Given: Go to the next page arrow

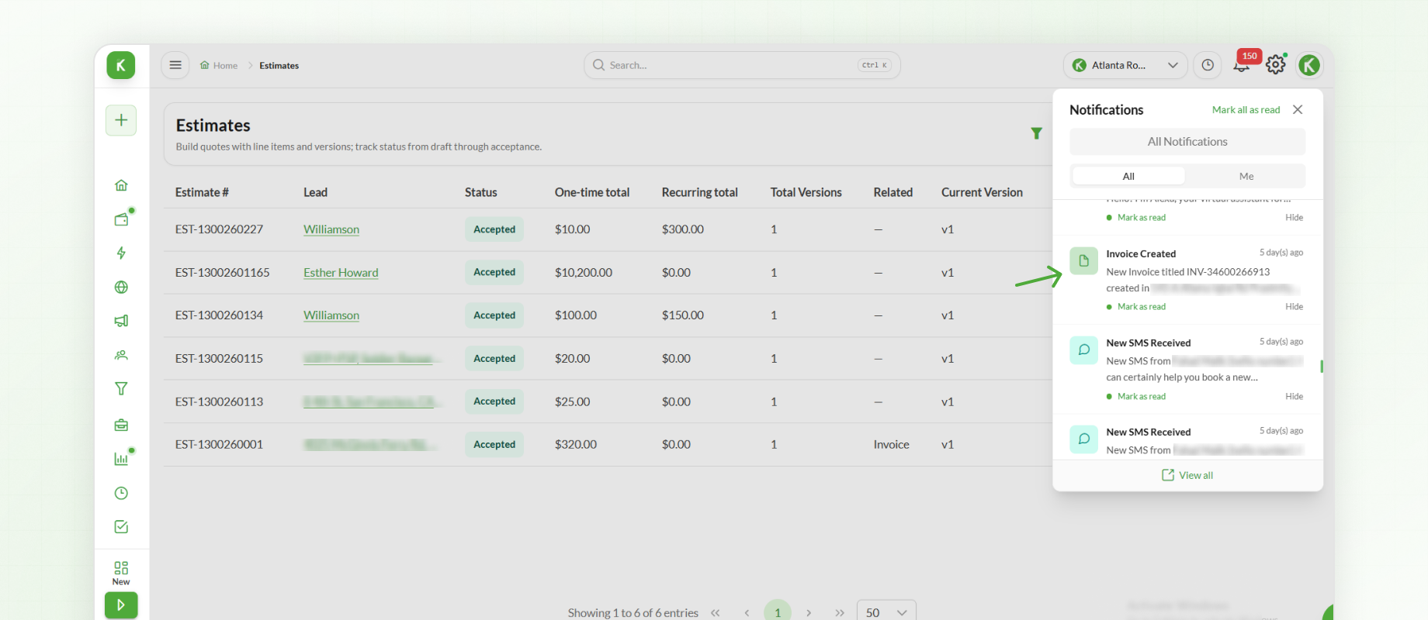Looking at the screenshot, I should pos(809,613).
